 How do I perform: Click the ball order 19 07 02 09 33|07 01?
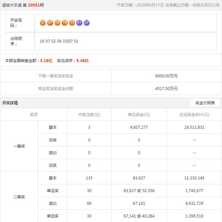pyautogui.click(x=59, y=41)
